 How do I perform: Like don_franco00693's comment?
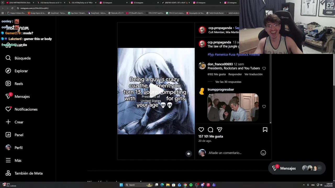[264, 68]
